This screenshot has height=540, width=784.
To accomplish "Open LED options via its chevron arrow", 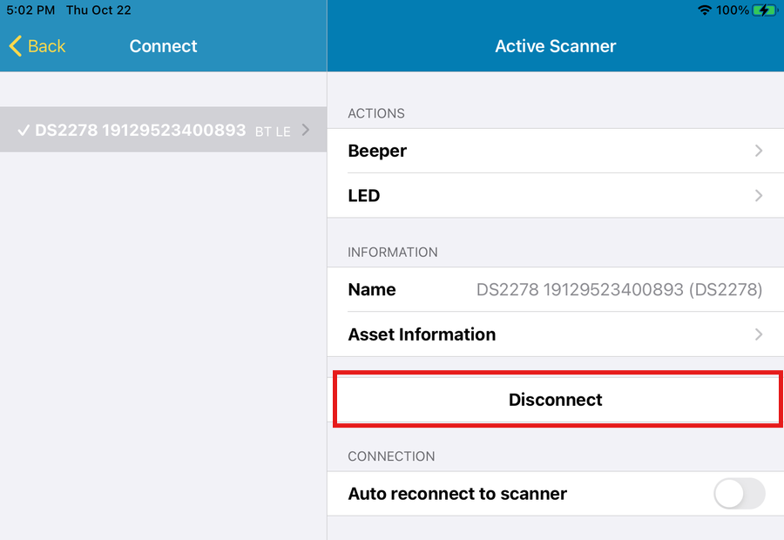I will (759, 196).
